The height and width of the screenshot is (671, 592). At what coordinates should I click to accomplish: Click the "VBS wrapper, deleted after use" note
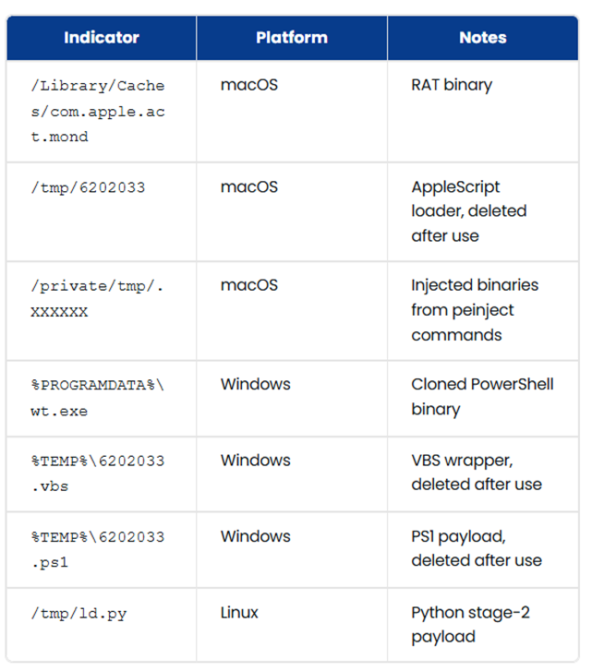(x=476, y=473)
